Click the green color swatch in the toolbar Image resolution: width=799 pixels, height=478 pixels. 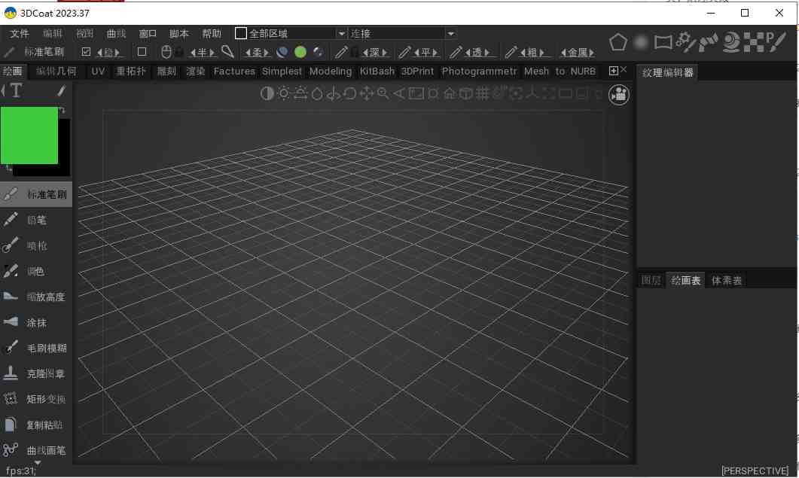click(x=300, y=52)
